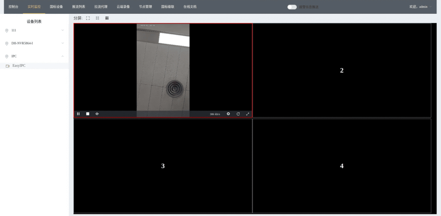Collapse the IPC group chevron
The image size is (441, 216).
coord(62,56)
